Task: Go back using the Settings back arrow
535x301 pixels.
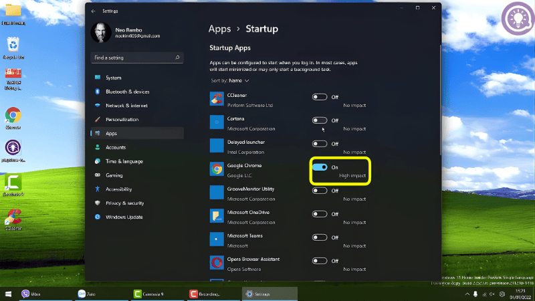Action: (93, 11)
